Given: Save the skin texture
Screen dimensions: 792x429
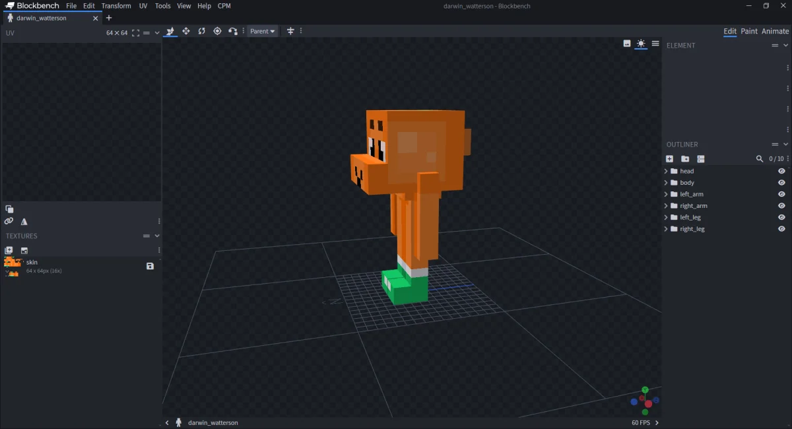Looking at the screenshot, I should [150, 266].
